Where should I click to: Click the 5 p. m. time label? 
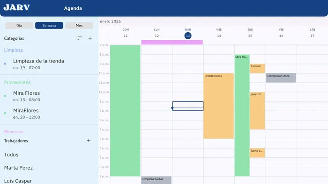click(x=104, y=139)
